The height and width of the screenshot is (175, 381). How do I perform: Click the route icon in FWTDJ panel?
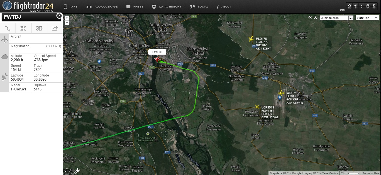tap(8, 28)
